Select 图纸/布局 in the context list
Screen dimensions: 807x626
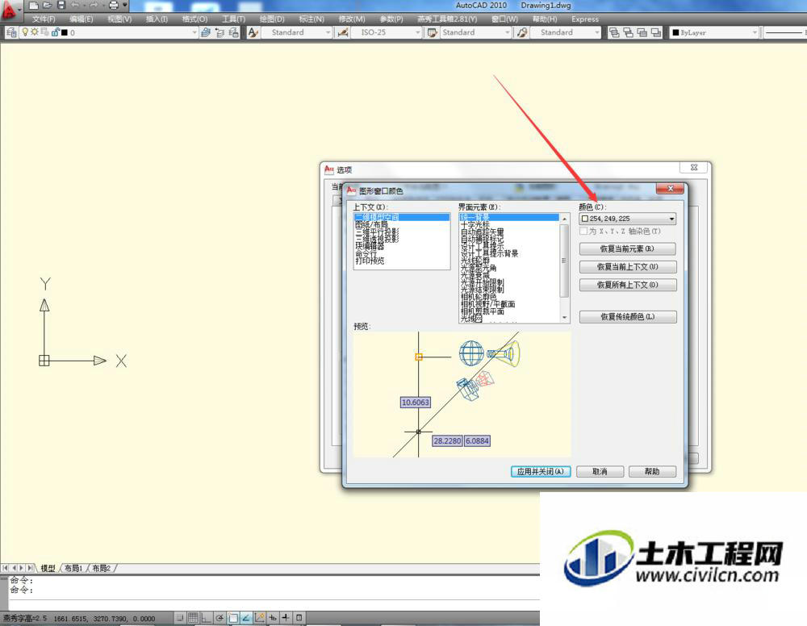click(371, 225)
